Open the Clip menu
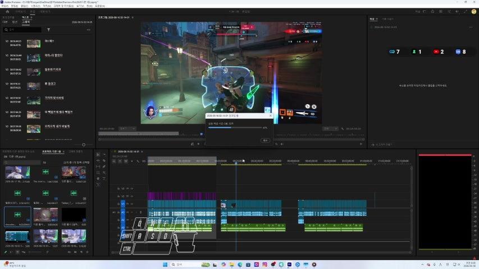This screenshot has width=479, height=269. 25,6
